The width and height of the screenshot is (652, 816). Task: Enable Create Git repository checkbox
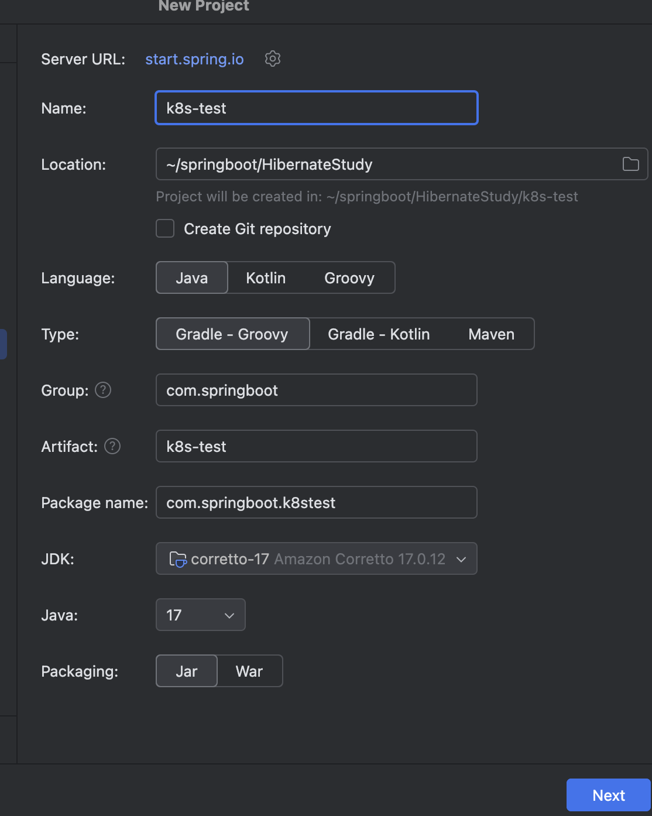[x=166, y=228]
